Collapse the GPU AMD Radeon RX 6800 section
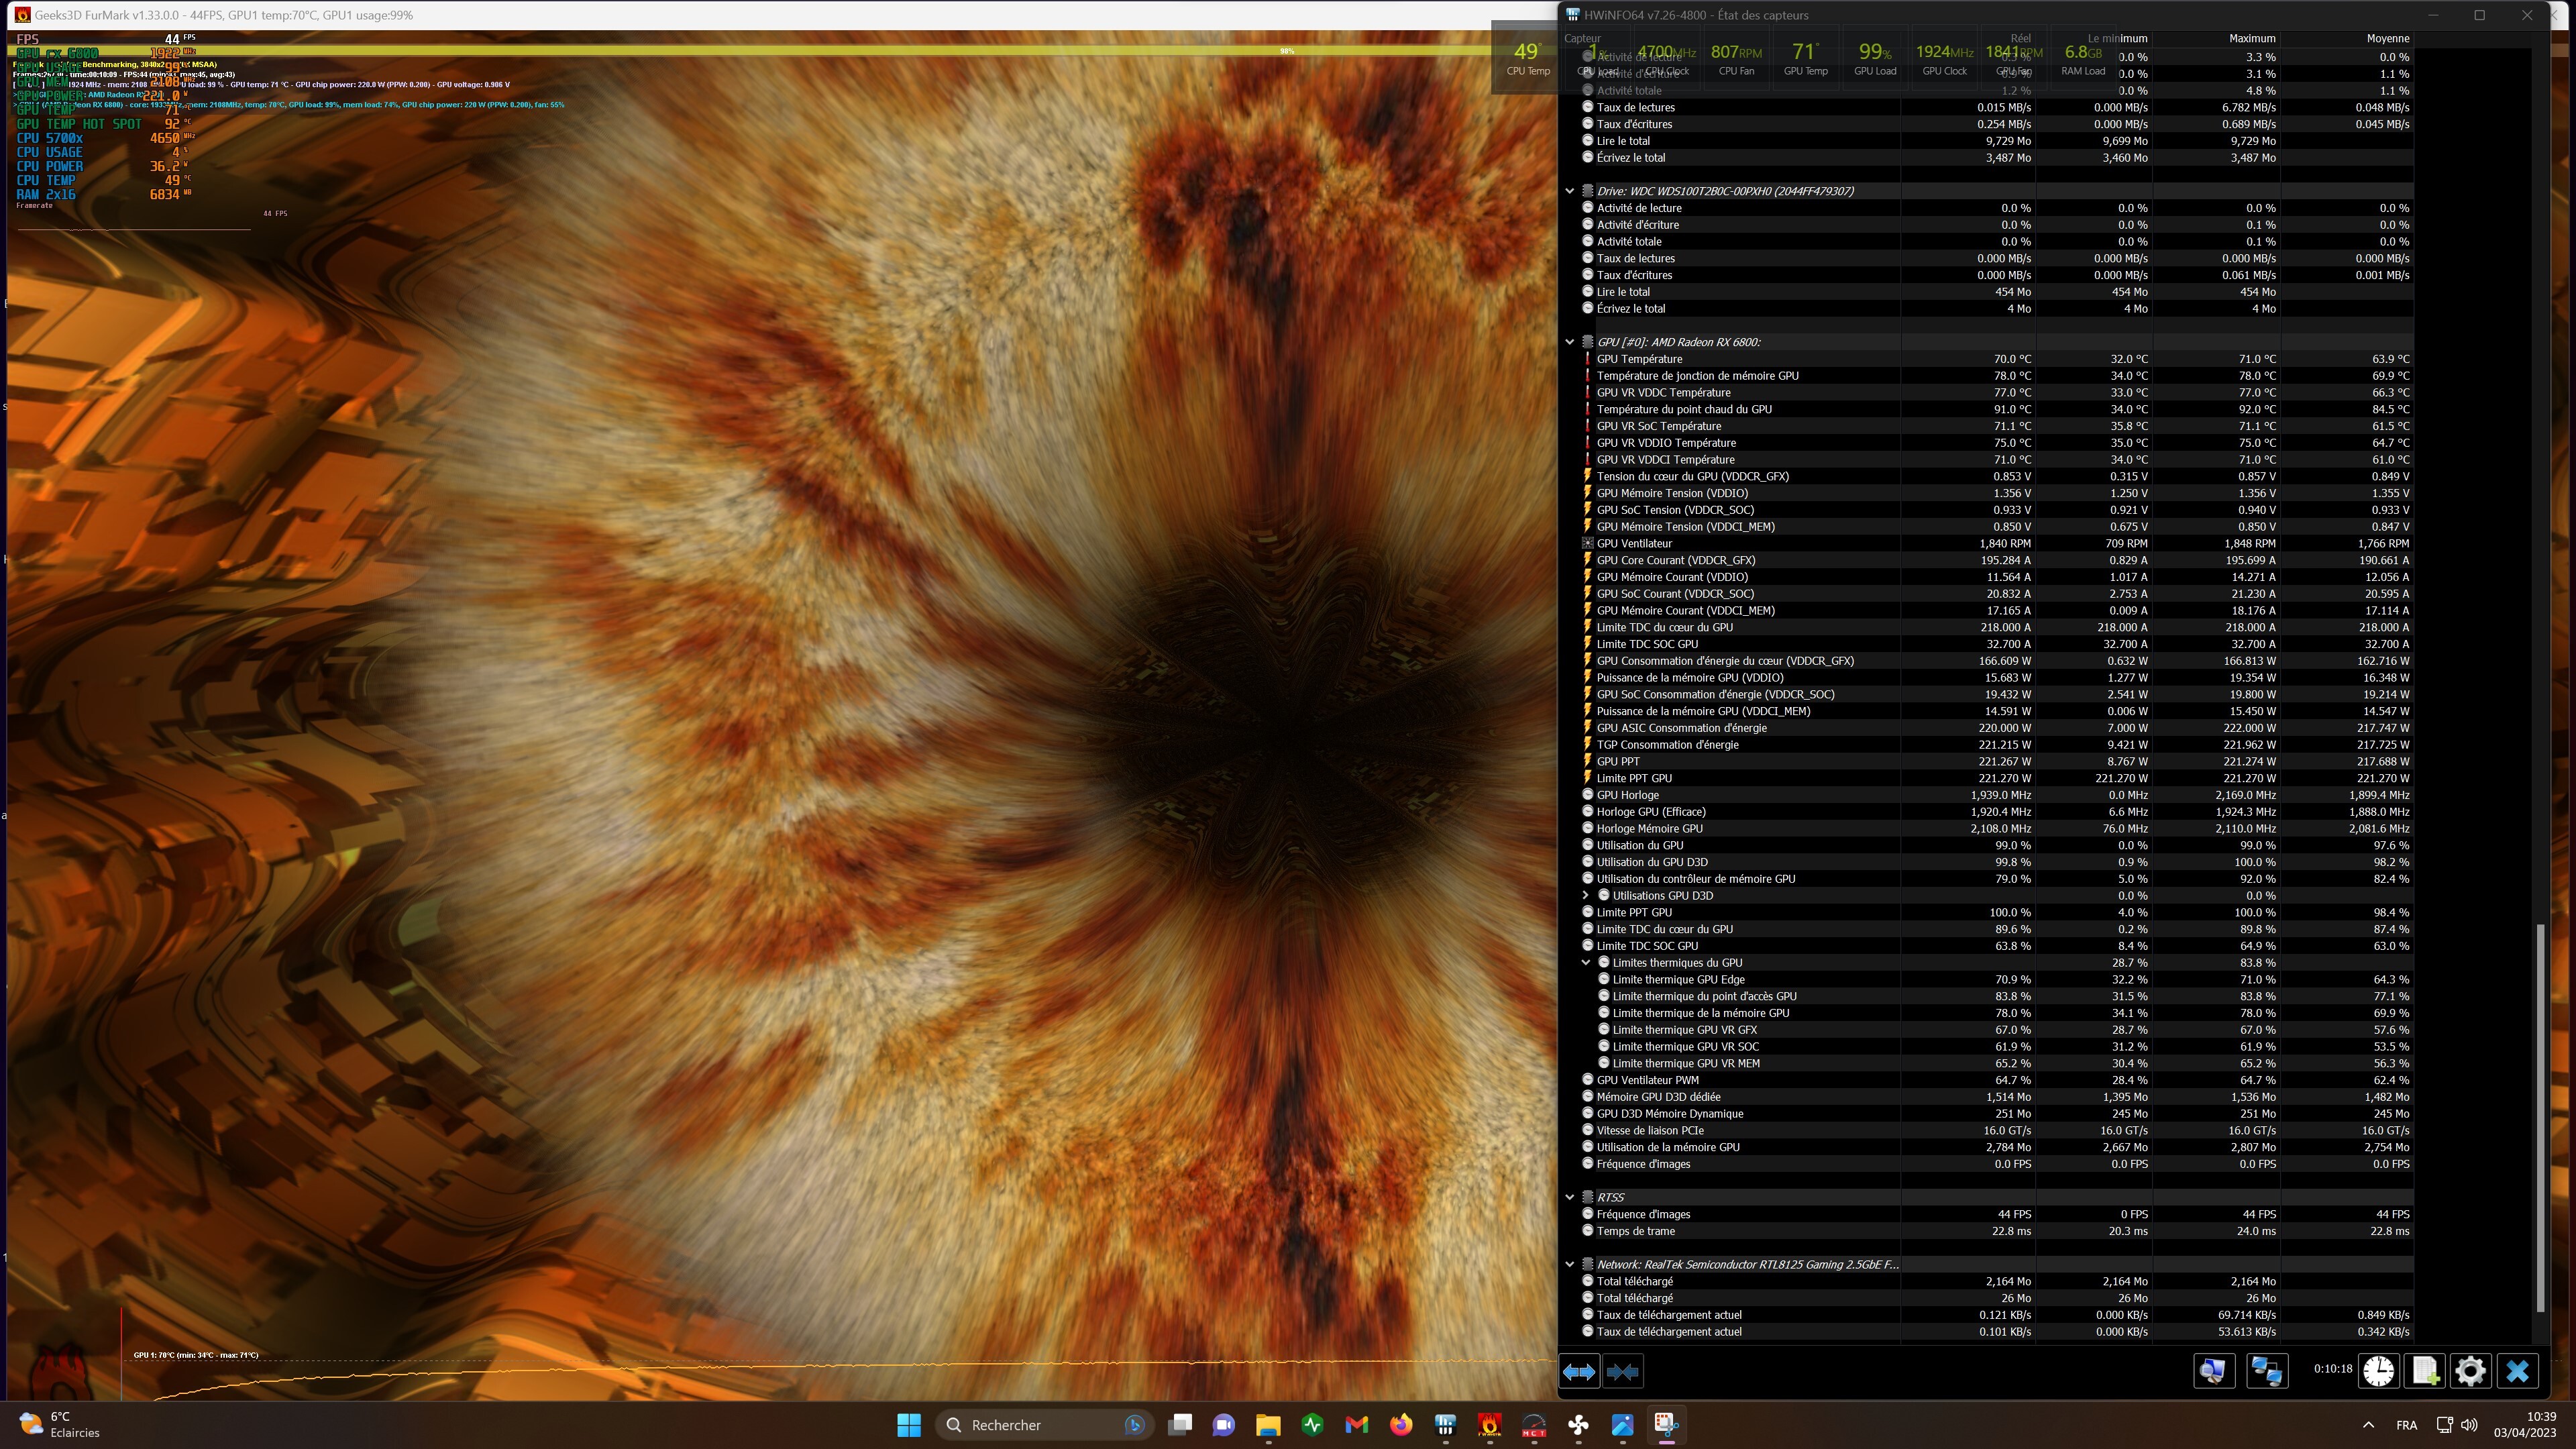Screen dimensions: 2576x1449 [x=1570, y=342]
